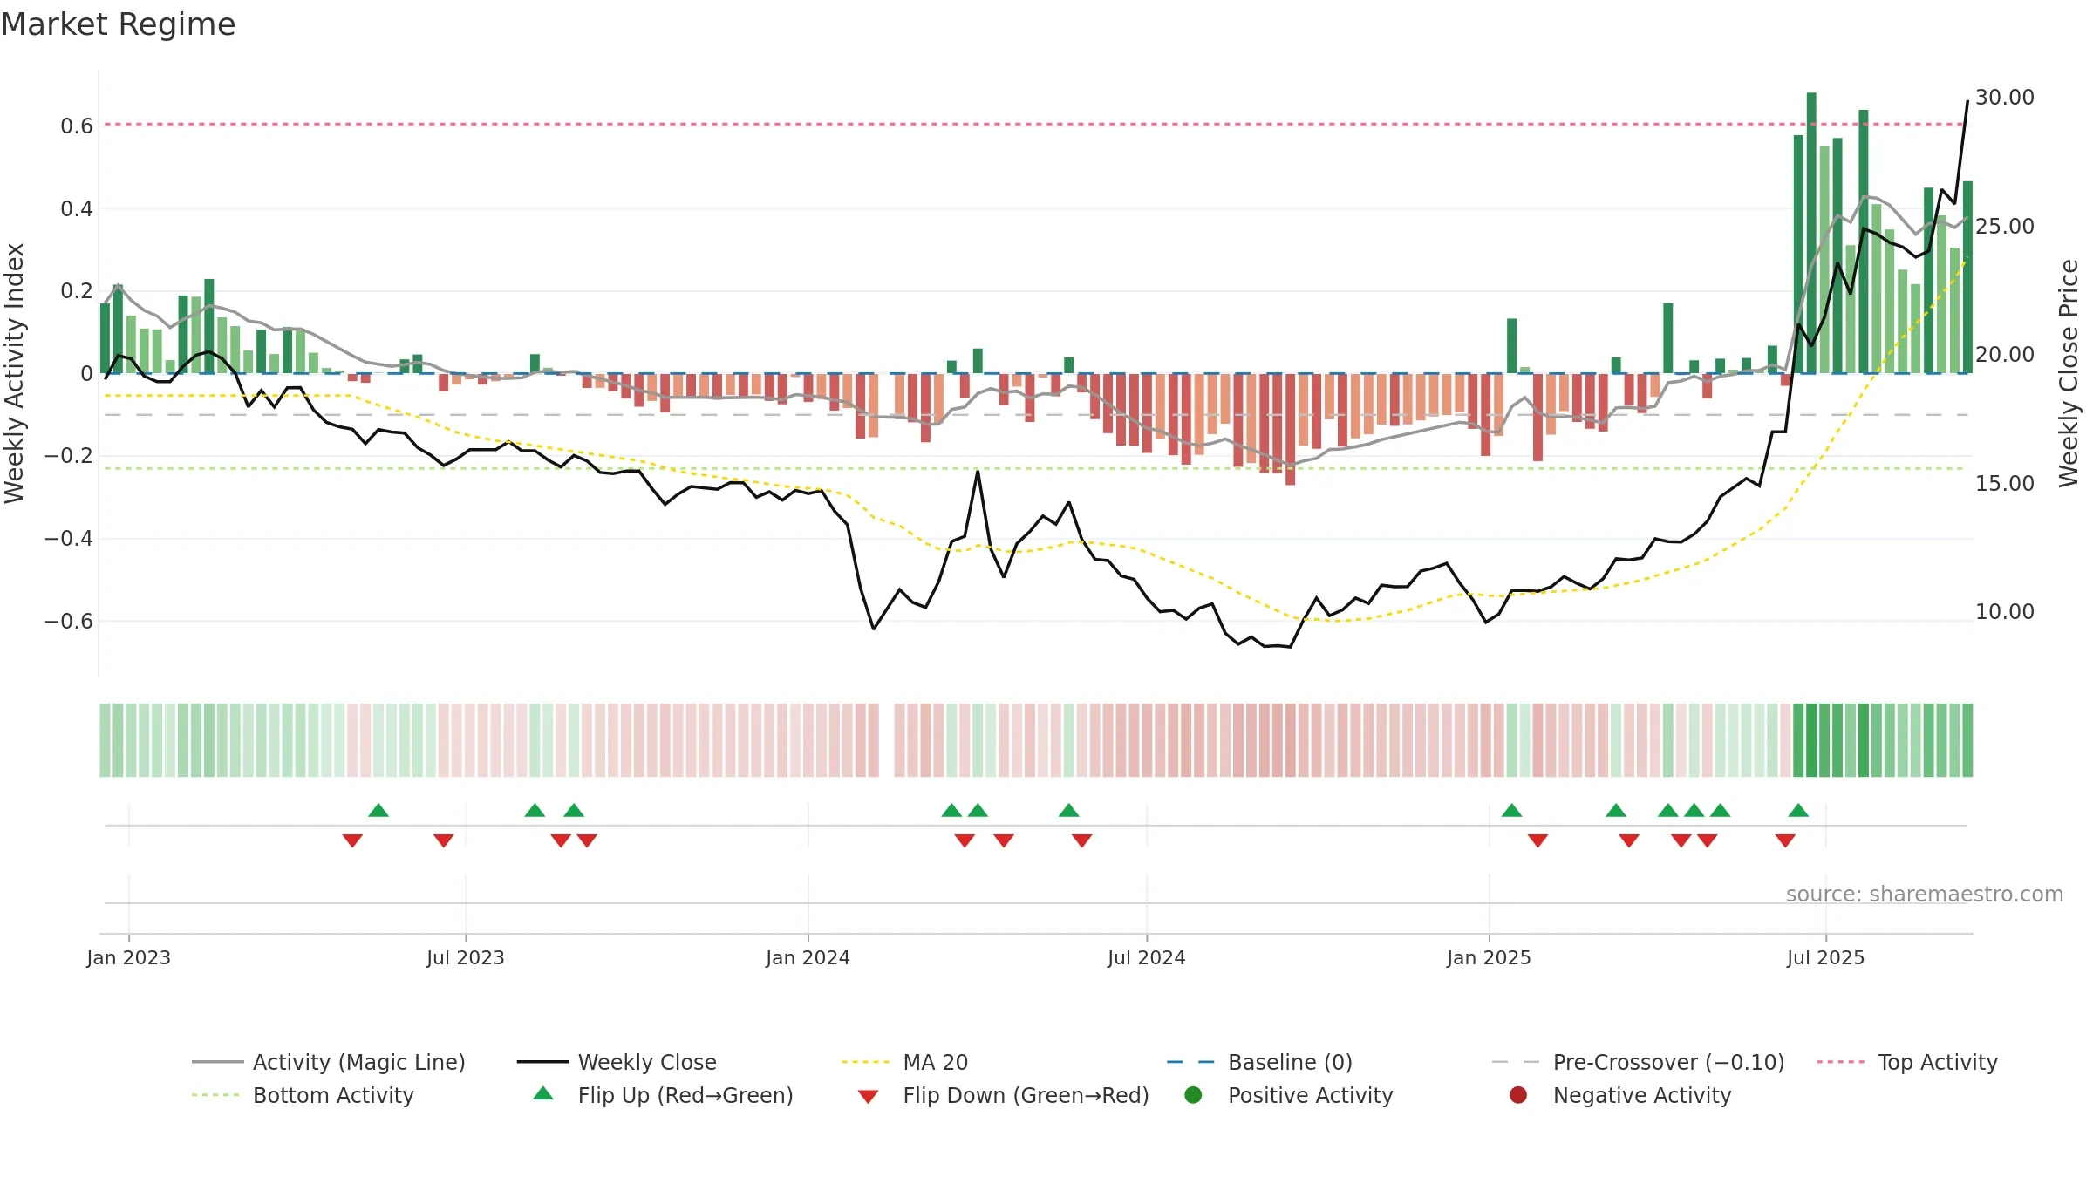
Task: Click the Jan 2025 axis label
Action: click(x=1490, y=957)
